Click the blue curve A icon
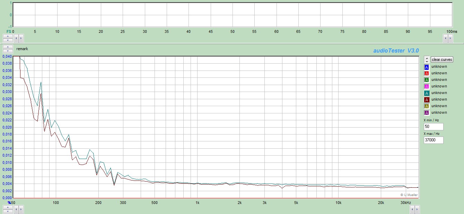 427,67
